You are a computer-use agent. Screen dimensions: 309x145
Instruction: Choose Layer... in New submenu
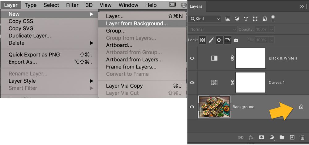(x=142, y=16)
